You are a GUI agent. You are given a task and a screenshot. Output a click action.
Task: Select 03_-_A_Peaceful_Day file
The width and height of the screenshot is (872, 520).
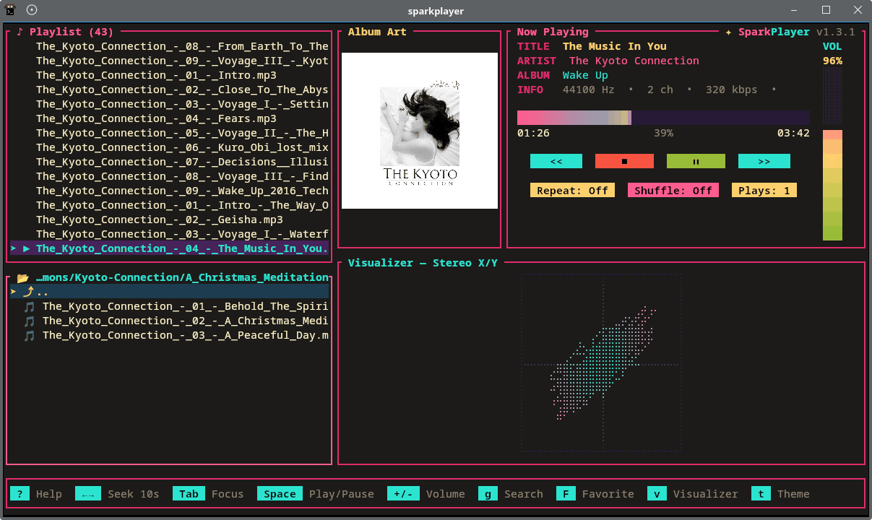(186, 335)
